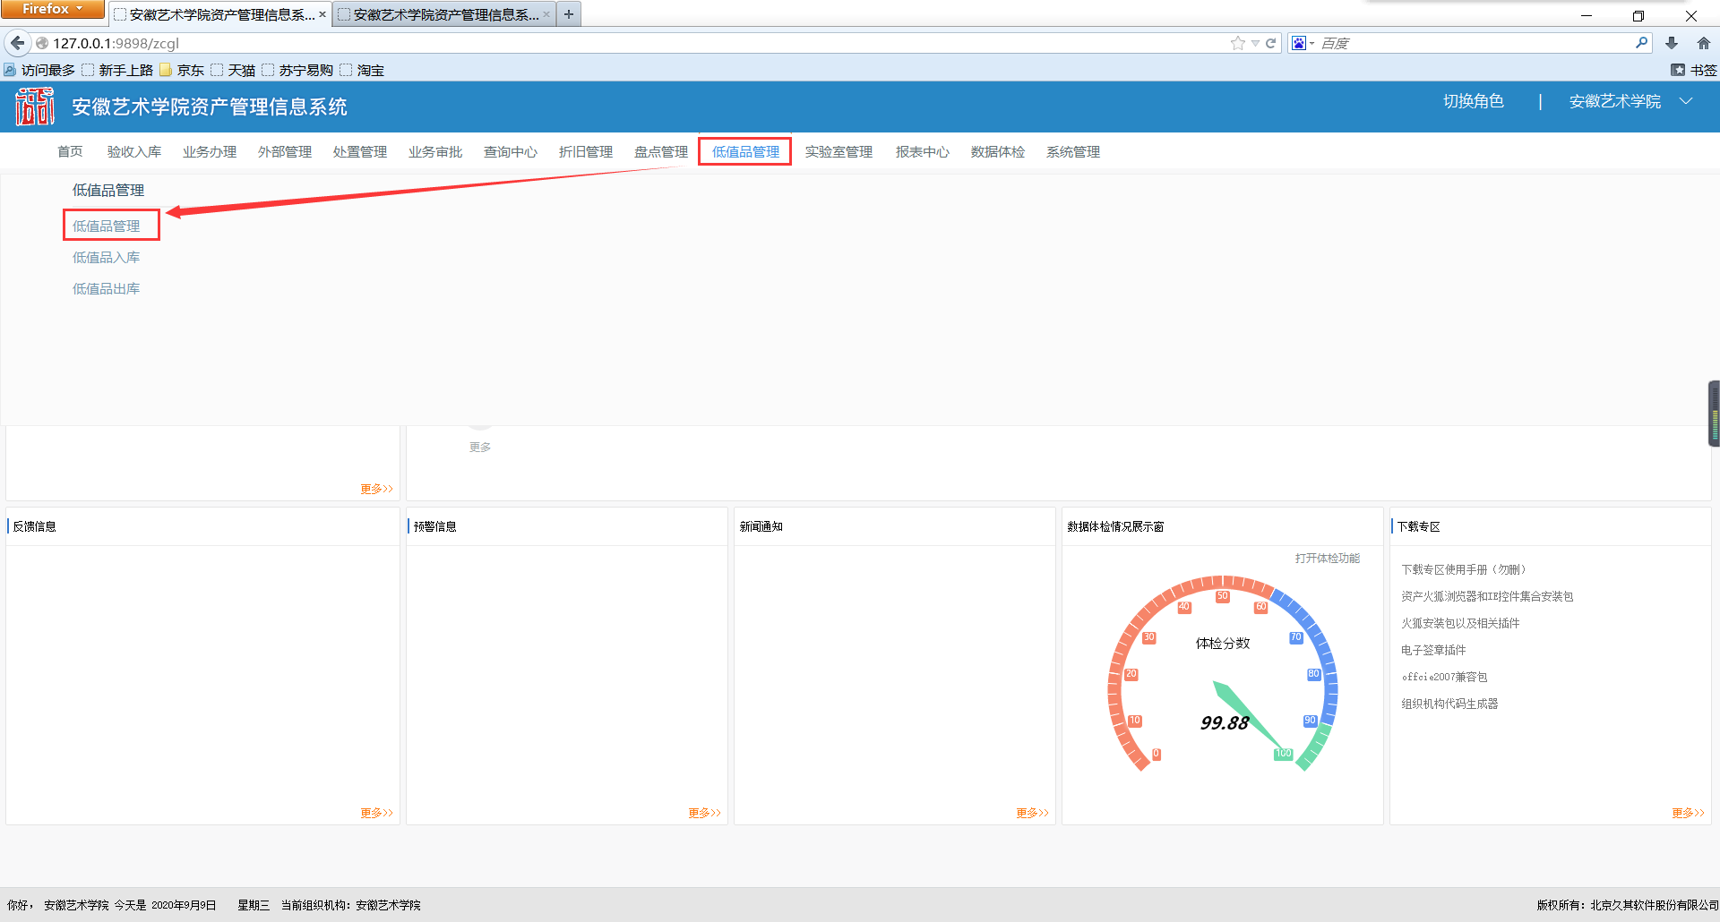The image size is (1720, 922).
Task: Click the address bar URL field
Action: click(x=627, y=43)
